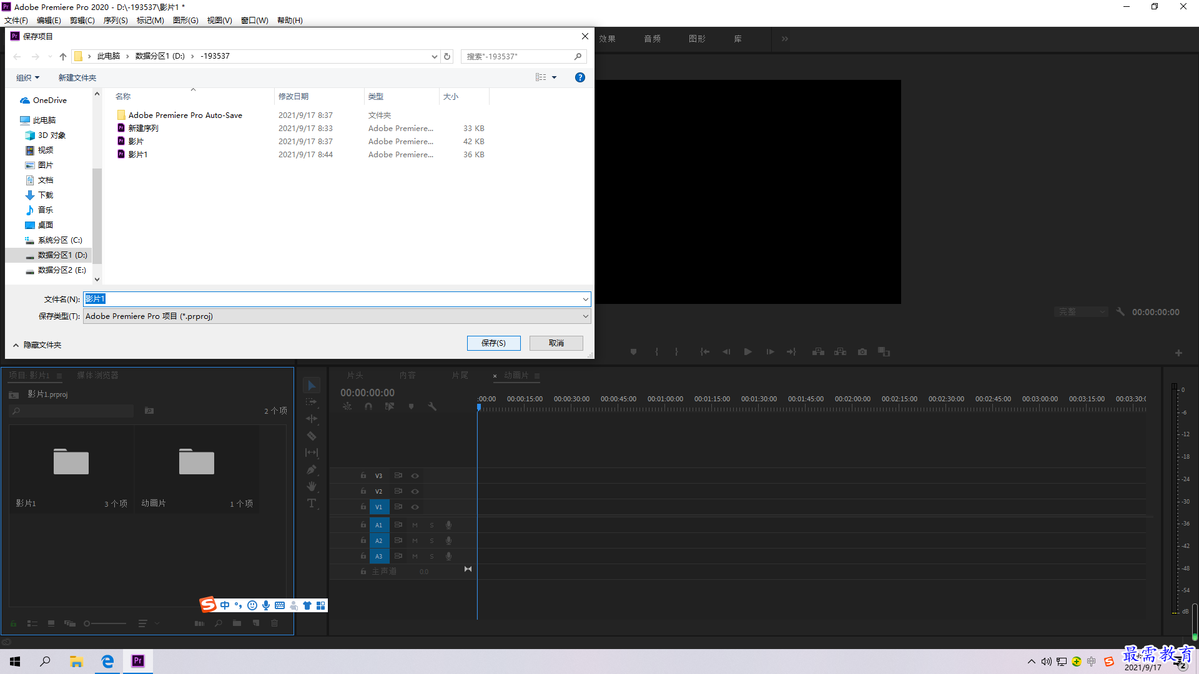Open the 编辑(E) menu
The height and width of the screenshot is (674, 1199).
click(49, 20)
